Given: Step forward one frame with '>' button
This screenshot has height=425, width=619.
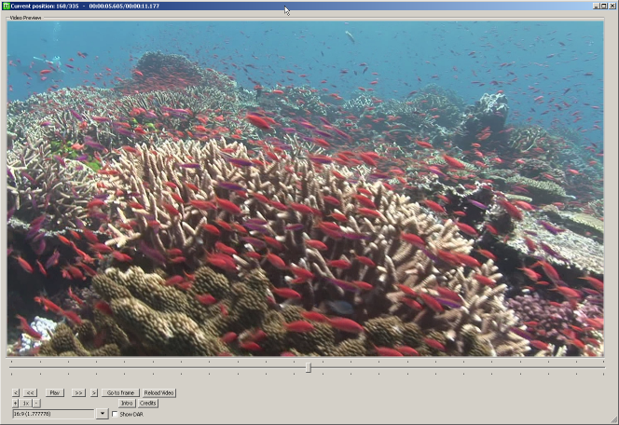Looking at the screenshot, I should (93, 393).
